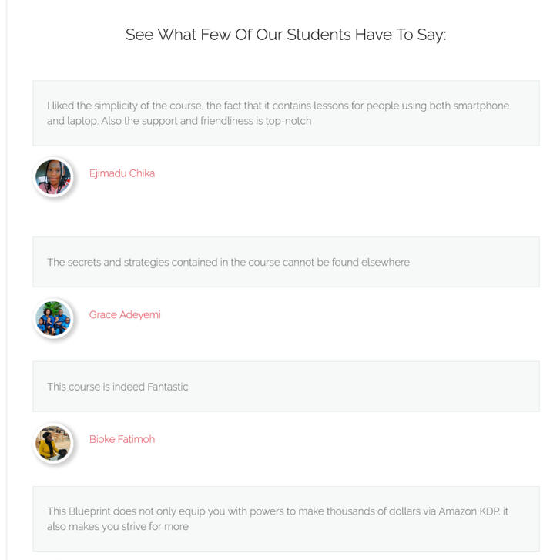Open the Ejimadu Chika name link

122,173
